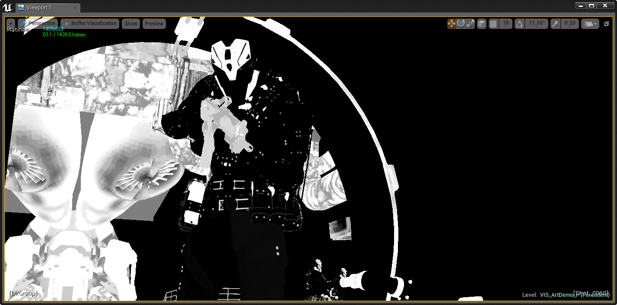Click the 83.1 / 1439.0 frames readout
Viewport: 617px width, 305px height.
coord(64,35)
